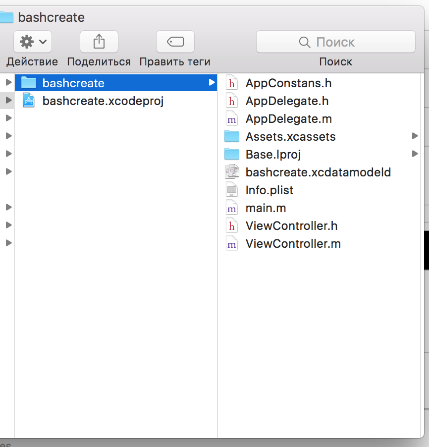Screen dimensions: 429x447
Task: Select ViewController.m file name
Action: (293, 244)
